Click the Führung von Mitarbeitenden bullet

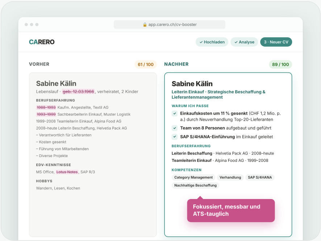click(x=62, y=149)
